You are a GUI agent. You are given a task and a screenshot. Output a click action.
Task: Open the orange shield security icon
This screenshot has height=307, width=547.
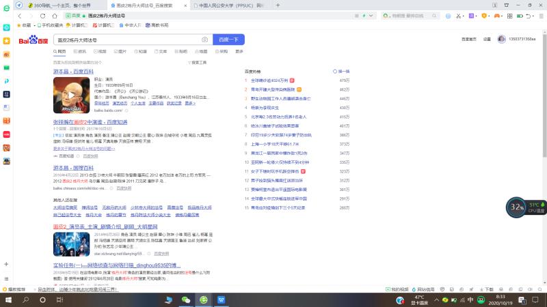coord(484,16)
